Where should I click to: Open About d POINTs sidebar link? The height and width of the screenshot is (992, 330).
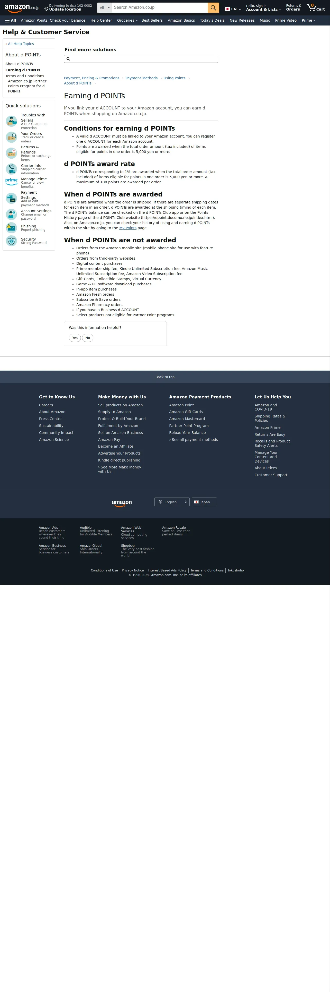pos(19,64)
